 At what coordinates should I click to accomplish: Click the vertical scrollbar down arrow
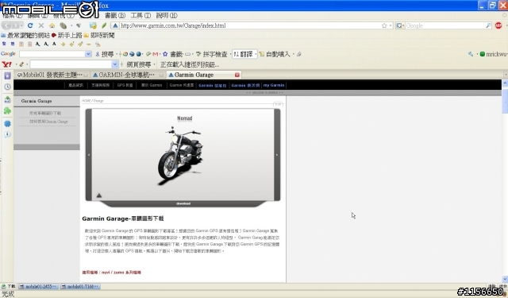(x=505, y=279)
